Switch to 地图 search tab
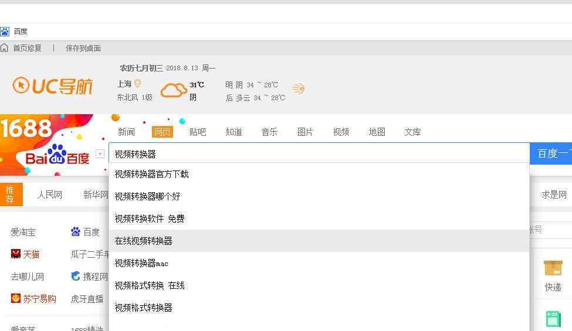 pos(377,132)
